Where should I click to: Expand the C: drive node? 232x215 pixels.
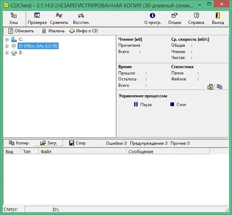coord(7,39)
